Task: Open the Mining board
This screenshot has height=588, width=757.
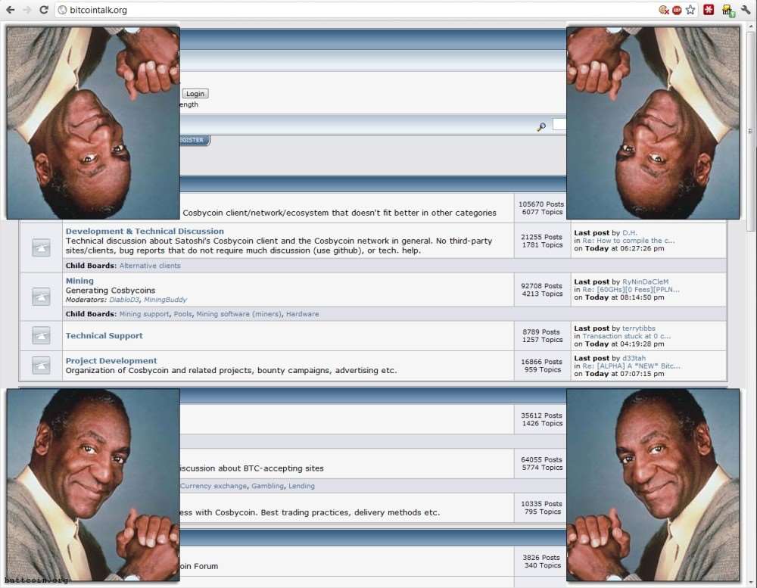Action: coord(79,281)
